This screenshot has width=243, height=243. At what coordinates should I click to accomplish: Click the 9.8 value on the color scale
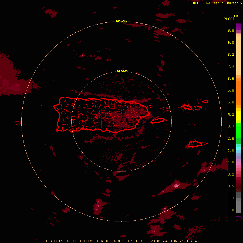tap(231, 30)
